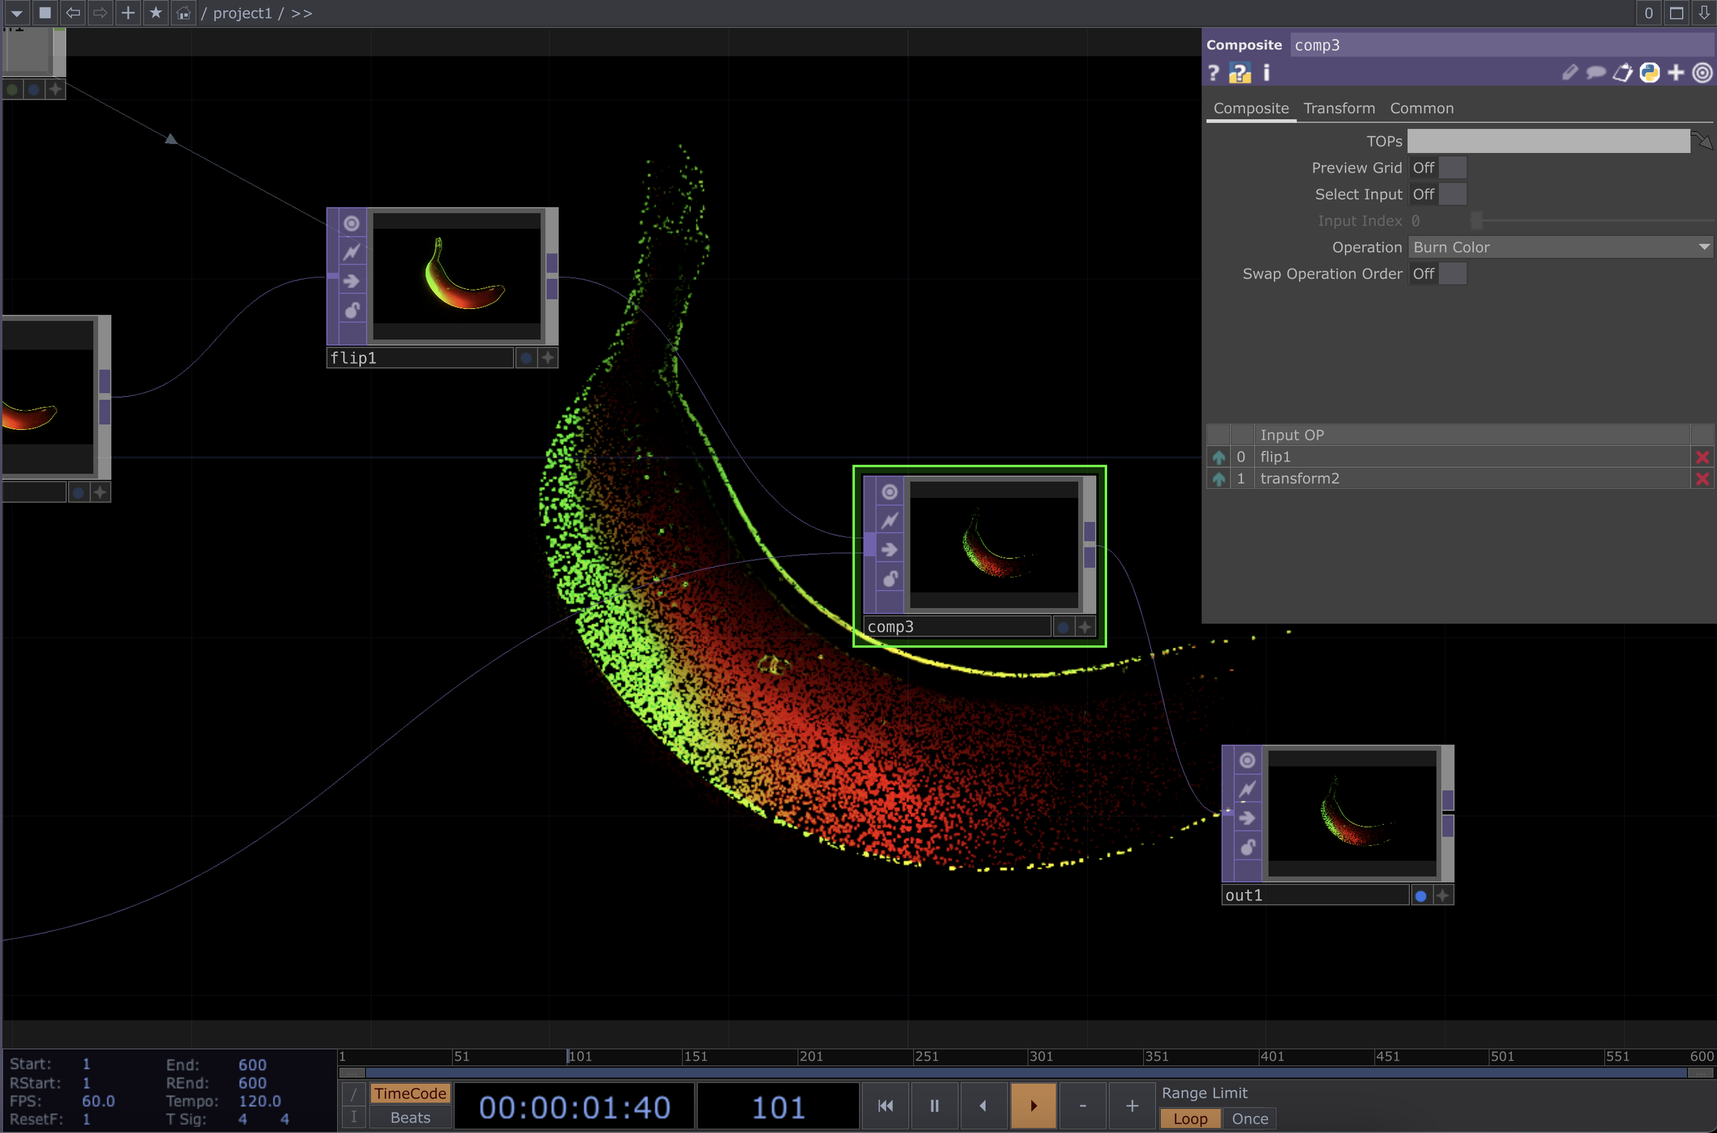Click lock icon on out1 node
Image resolution: width=1717 pixels, height=1133 pixels.
tap(1247, 847)
